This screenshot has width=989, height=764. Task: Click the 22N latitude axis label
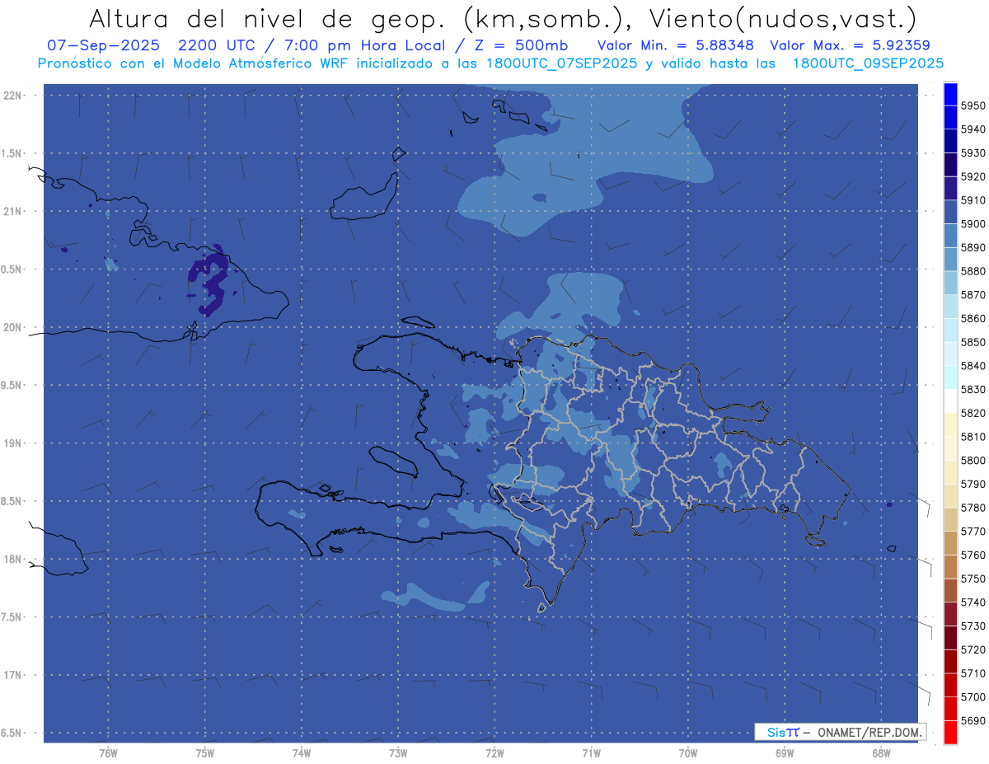pos(14,96)
